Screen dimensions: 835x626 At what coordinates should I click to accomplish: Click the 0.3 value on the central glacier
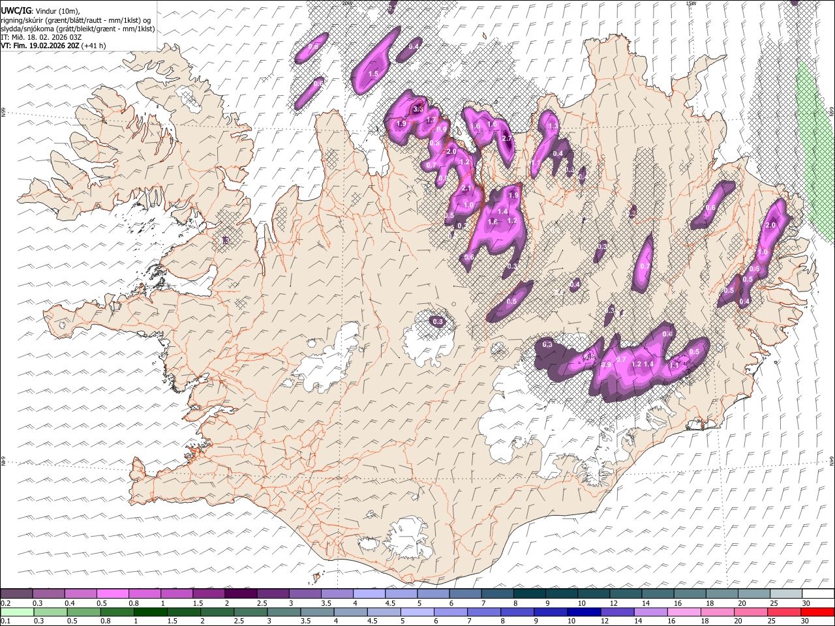click(438, 321)
